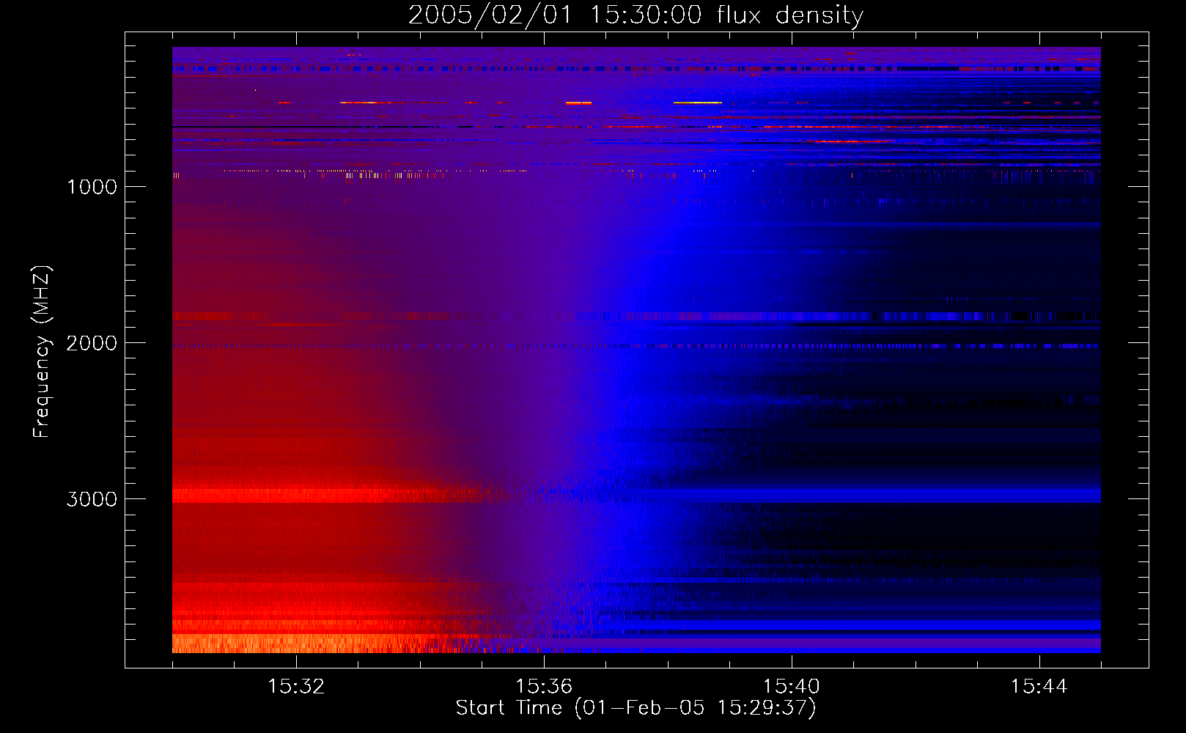Select the 2000 frequency axis label
Image resolution: width=1186 pixels, height=733 pixels.
click(92, 343)
